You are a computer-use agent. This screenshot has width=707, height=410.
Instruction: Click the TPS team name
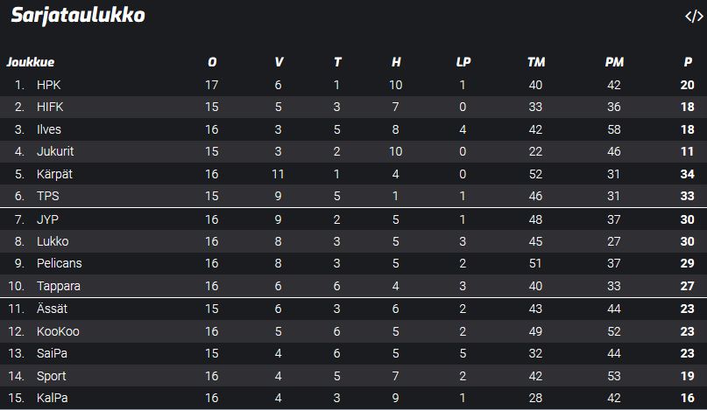pyautogui.click(x=47, y=196)
